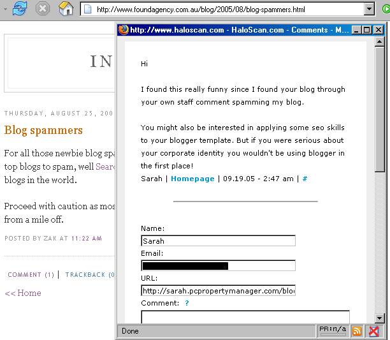Click the Done status text
This screenshot has height=340, width=390.
click(130, 331)
